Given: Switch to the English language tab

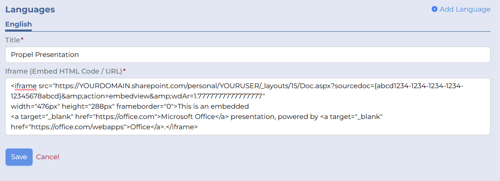Looking at the screenshot, I should point(18,24).
